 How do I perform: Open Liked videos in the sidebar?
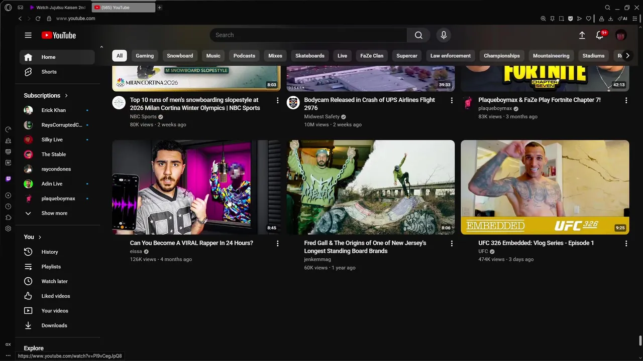57,296
